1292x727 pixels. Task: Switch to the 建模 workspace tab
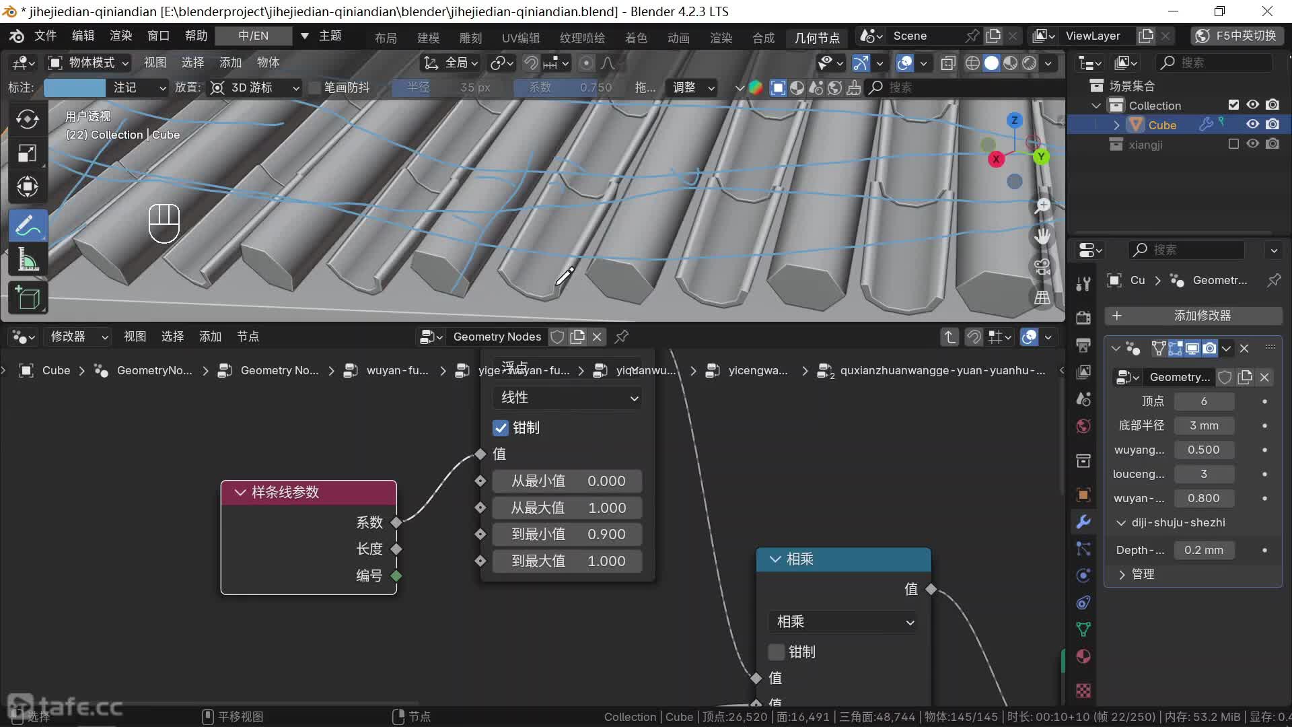428,38
